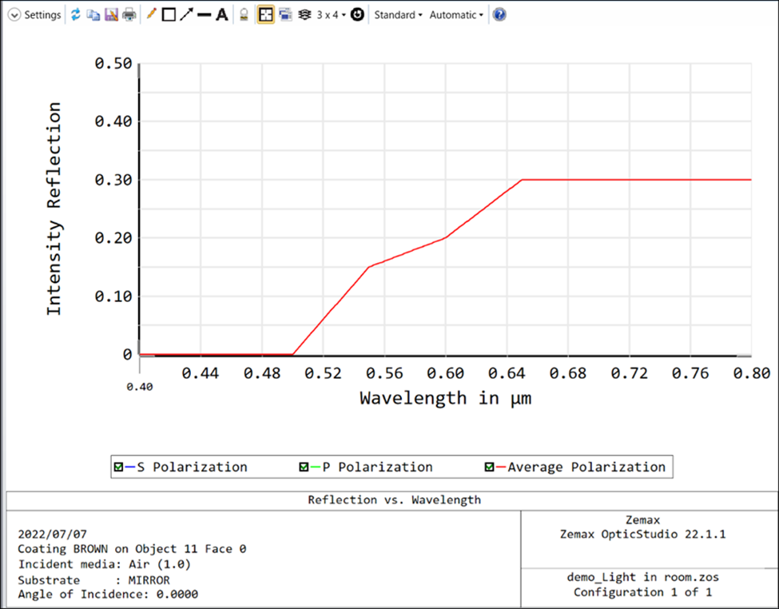Viewport: 779px width, 609px height.
Task: Expand the Settings chevron
Action: [x=14, y=15]
